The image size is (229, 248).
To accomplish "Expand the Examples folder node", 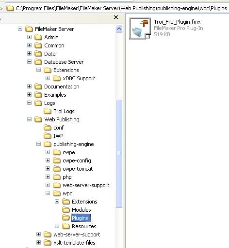I will (29, 95).
